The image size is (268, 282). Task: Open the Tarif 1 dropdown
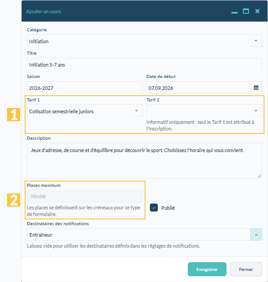click(x=85, y=111)
